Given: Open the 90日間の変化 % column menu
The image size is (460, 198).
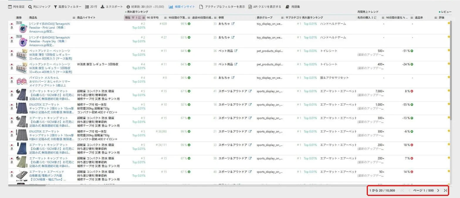Looking at the screenshot, I should pos(411,18).
